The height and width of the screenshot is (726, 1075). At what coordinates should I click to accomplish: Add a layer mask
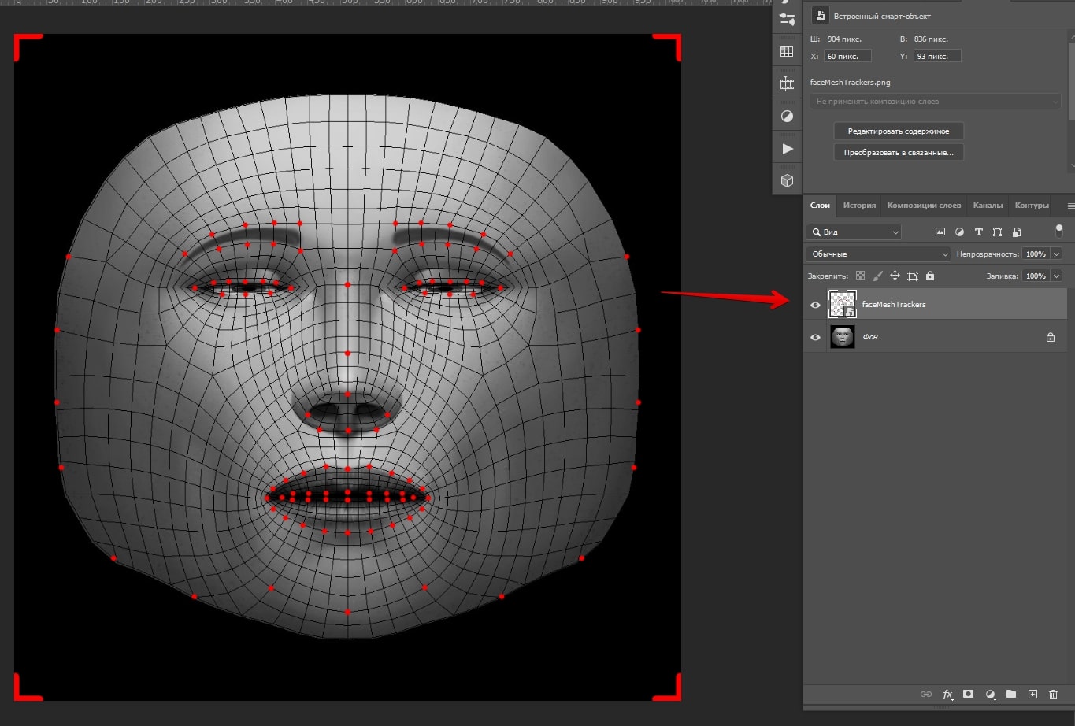[968, 694]
